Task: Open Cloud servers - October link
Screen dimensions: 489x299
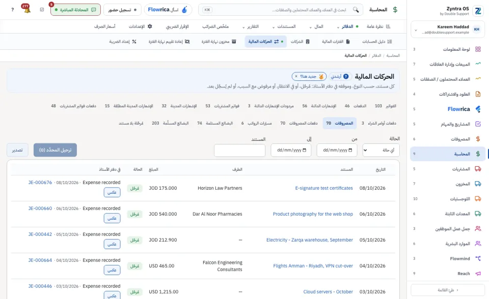Action: [328, 292]
